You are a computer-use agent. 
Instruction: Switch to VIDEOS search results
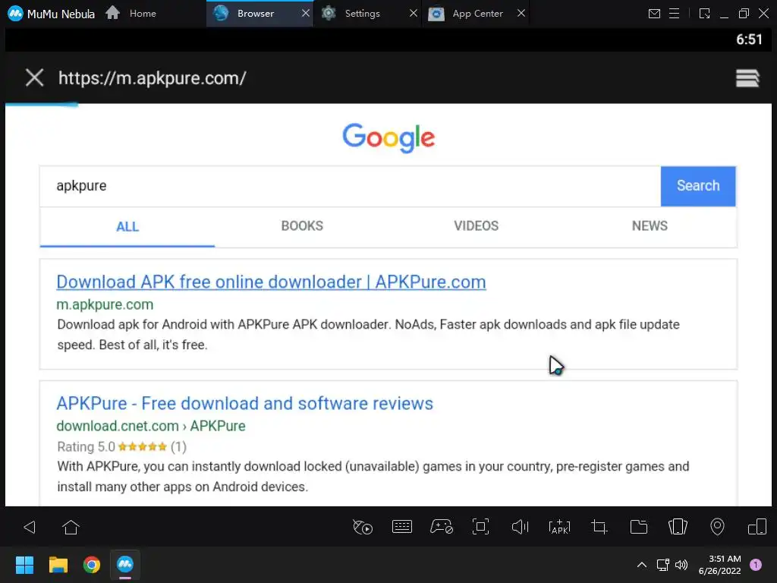coord(477,226)
